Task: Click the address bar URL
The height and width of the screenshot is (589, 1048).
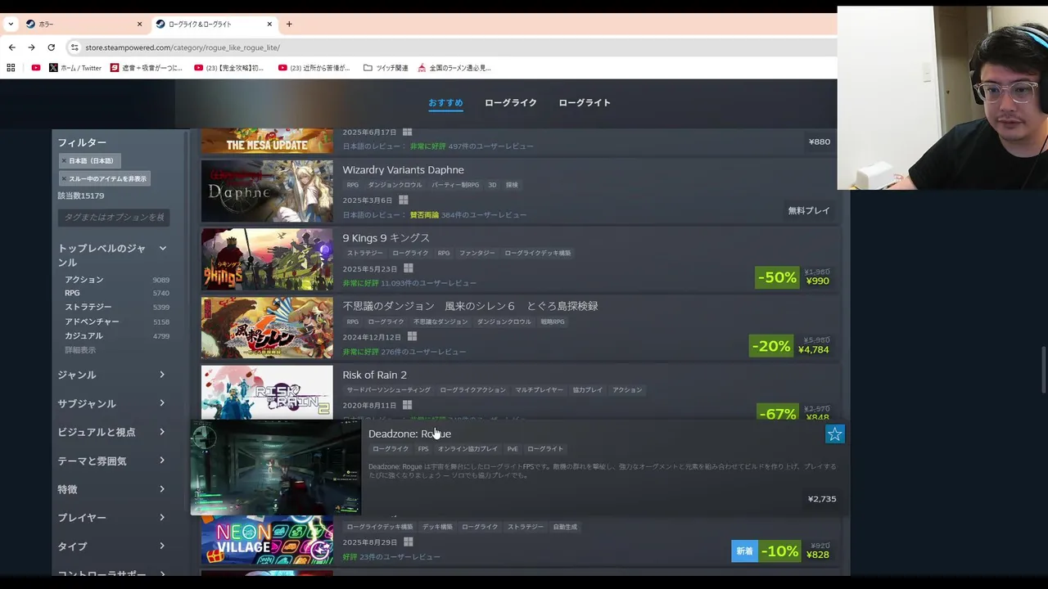Action: click(183, 47)
